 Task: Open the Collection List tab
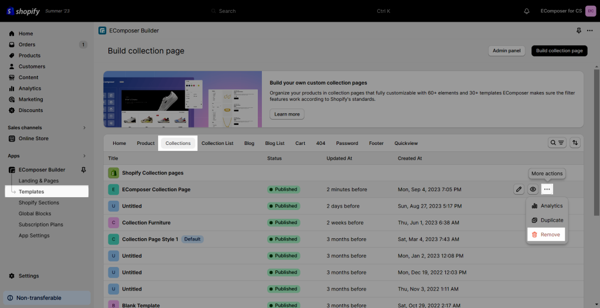click(217, 143)
